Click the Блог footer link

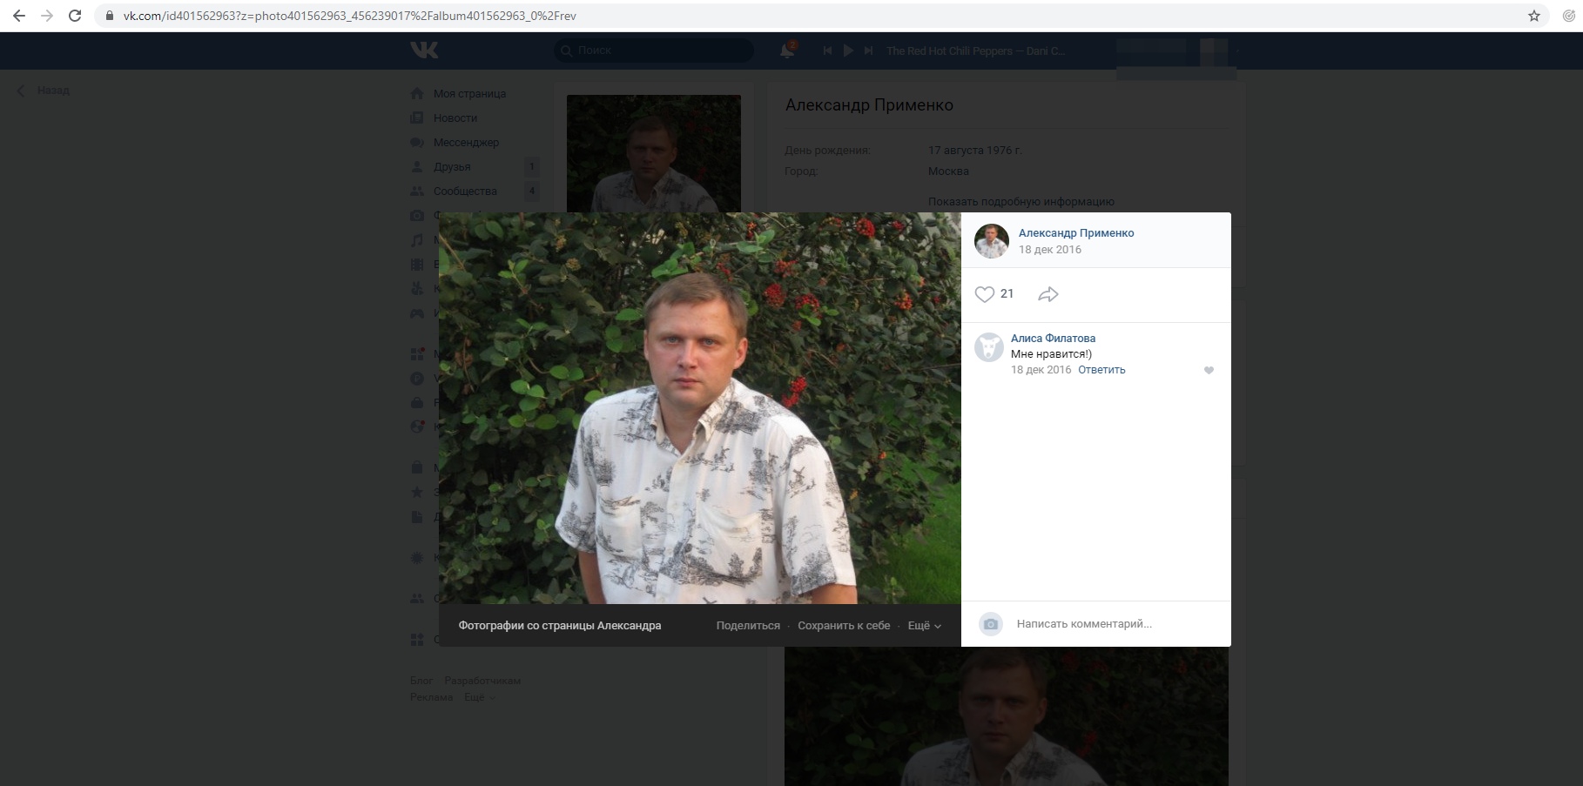coord(421,681)
